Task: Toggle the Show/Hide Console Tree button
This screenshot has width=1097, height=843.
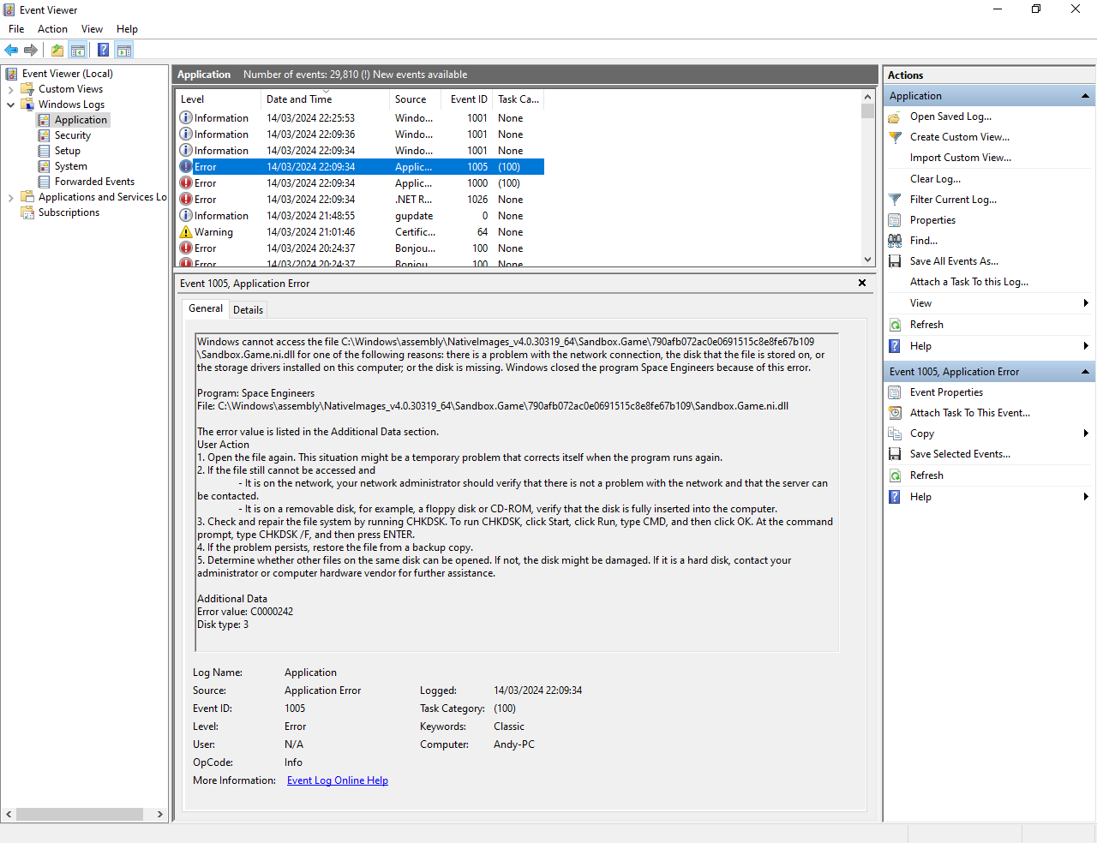Action: click(78, 50)
